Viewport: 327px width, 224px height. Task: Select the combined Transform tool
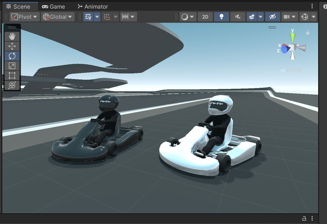click(11, 85)
